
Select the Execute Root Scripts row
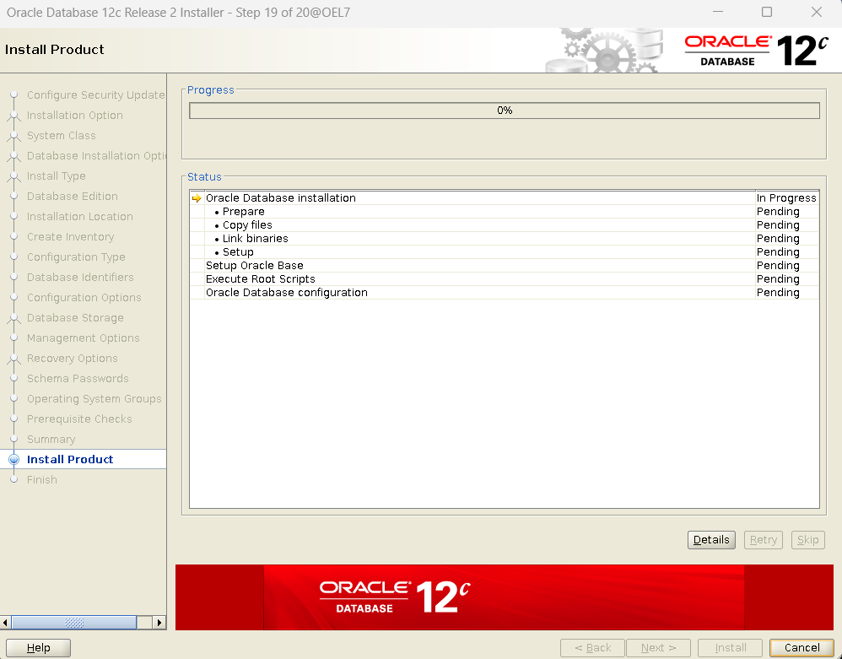pos(505,278)
